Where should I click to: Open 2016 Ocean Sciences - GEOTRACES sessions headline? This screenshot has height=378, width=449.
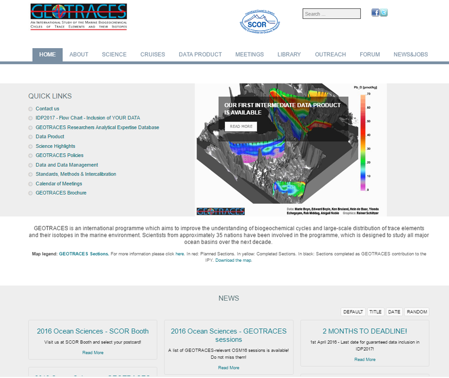click(228, 335)
